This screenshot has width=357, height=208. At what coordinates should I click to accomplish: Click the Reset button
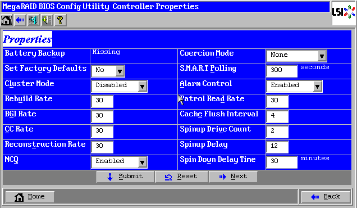coord(181,177)
